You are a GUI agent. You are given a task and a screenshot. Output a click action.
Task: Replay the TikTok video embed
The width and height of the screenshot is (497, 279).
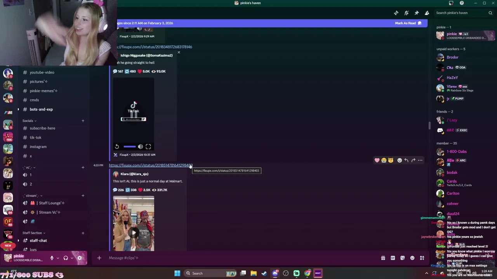coord(117,147)
